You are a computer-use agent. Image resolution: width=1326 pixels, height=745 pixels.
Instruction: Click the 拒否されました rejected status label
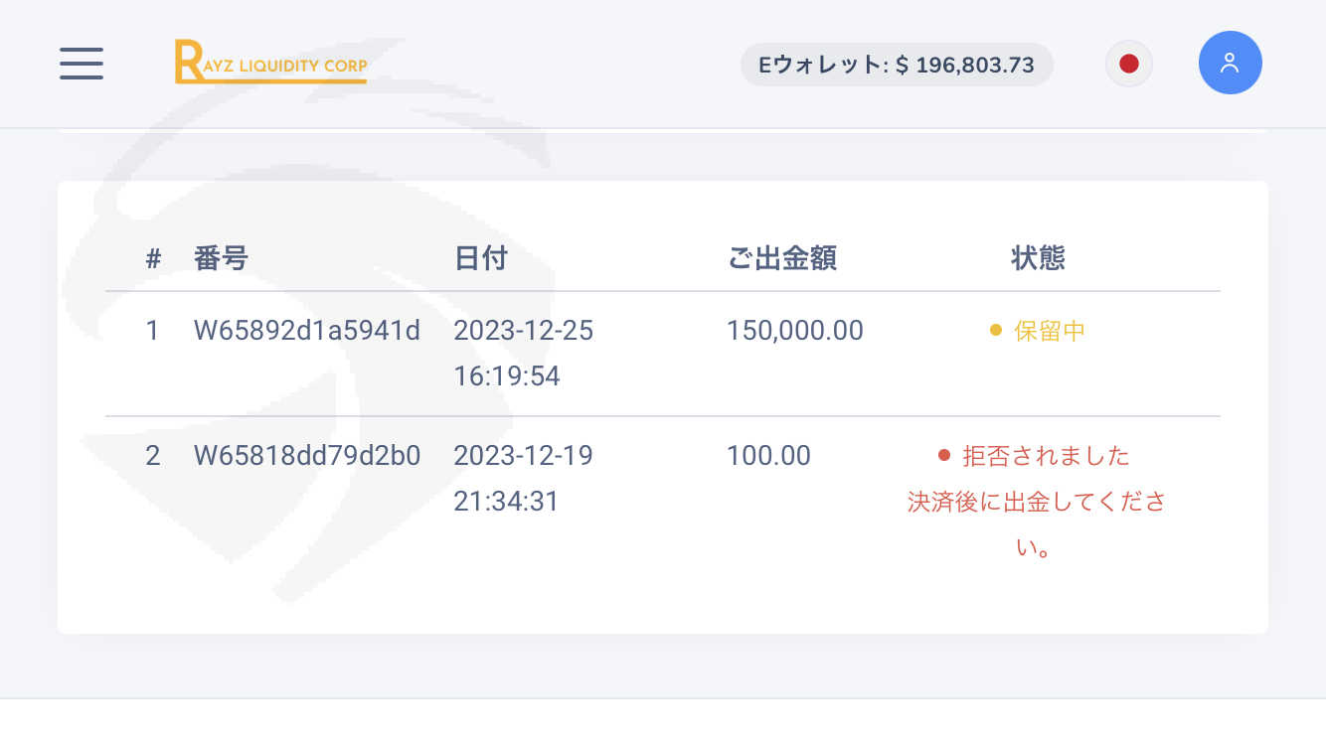1046,456
